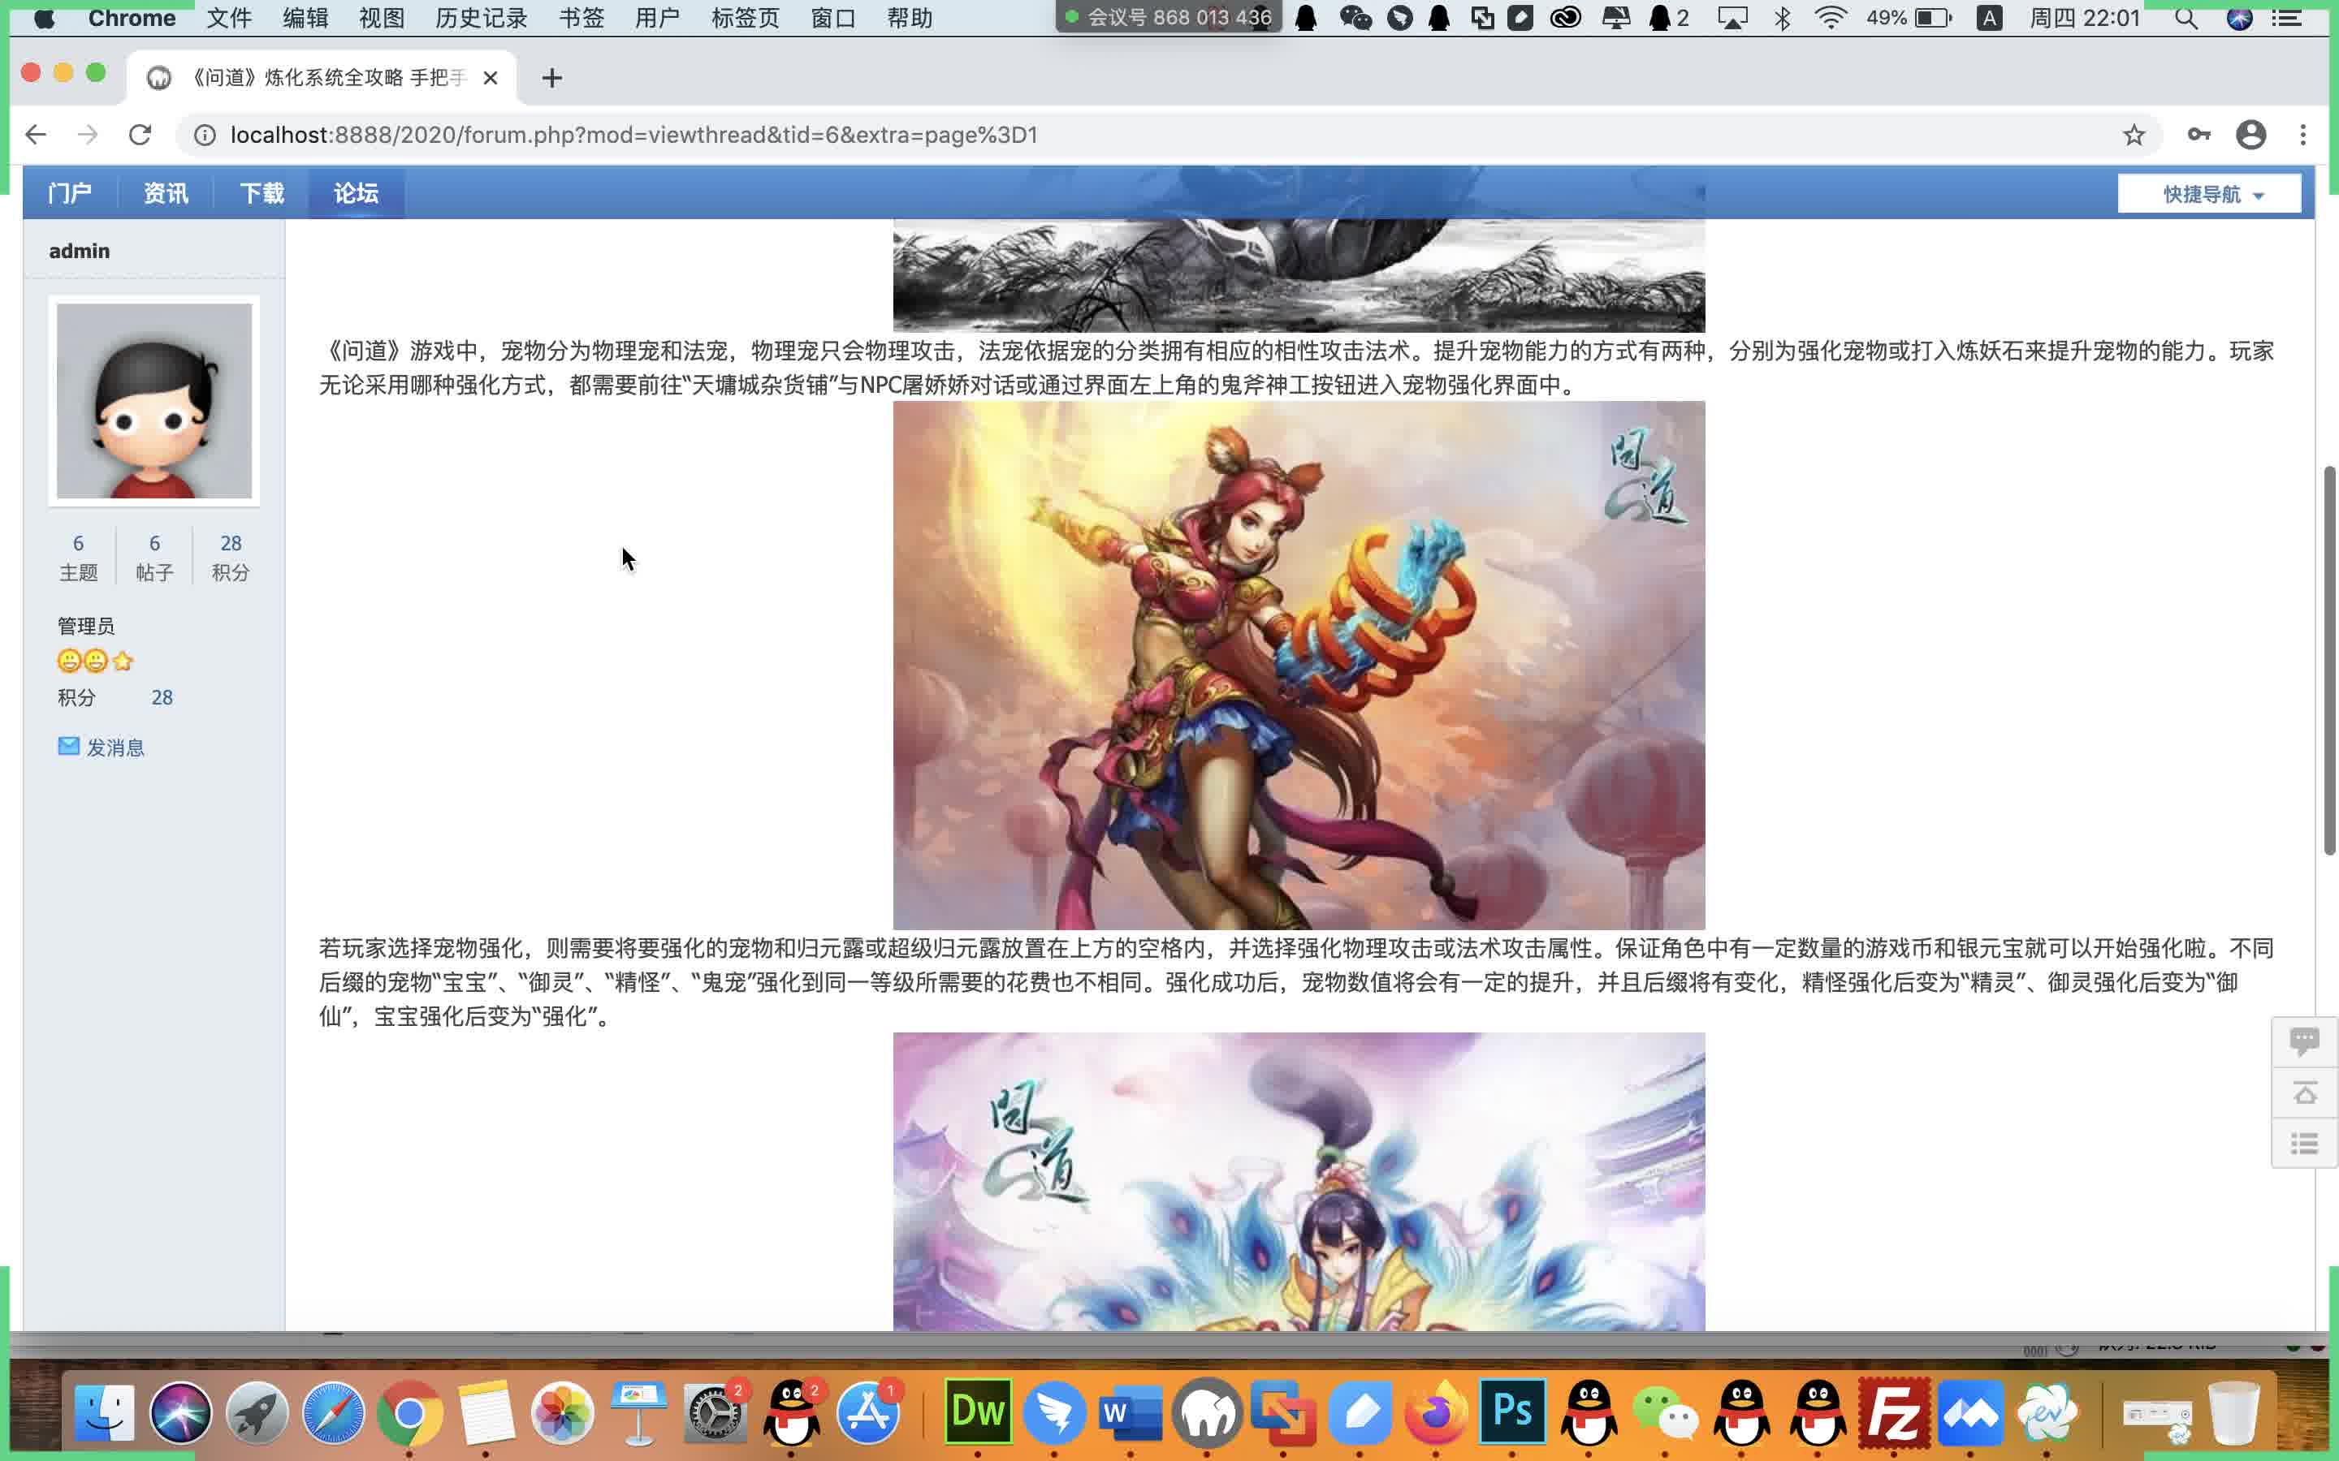Click the page's vertical scrollbar thumb

click(x=2329, y=660)
